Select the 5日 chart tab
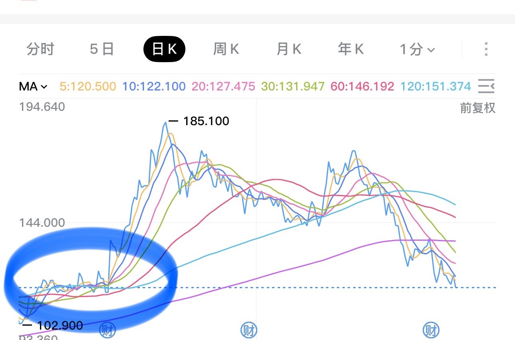The width and height of the screenshot is (515, 340). 102,49
